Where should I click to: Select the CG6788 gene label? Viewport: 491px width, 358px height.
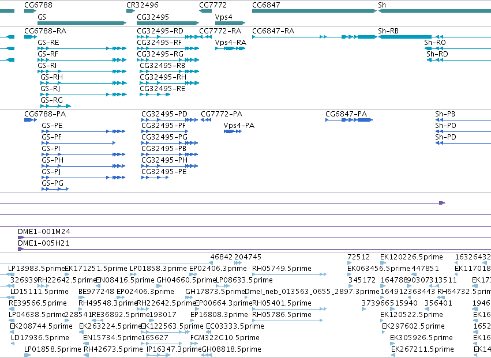[x=38, y=5]
